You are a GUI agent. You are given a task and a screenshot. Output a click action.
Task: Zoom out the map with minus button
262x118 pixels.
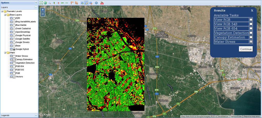(43, 14)
